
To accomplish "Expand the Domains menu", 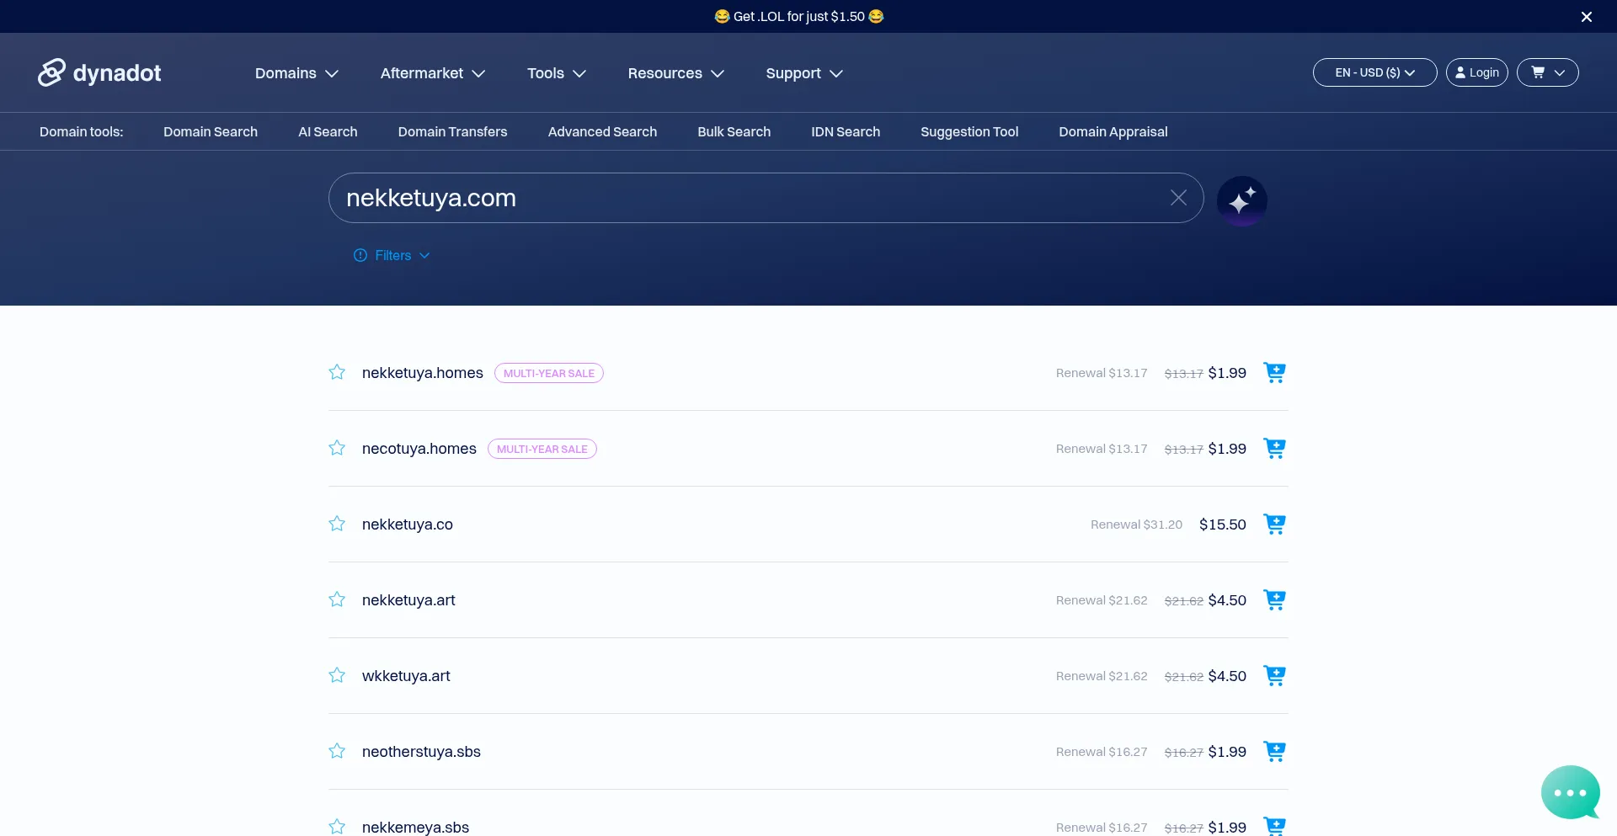I will (296, 73).
